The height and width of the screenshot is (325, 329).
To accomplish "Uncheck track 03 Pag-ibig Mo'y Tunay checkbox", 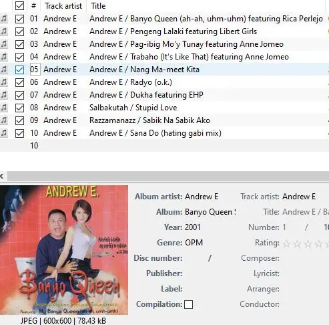I will tap(19, 44).
